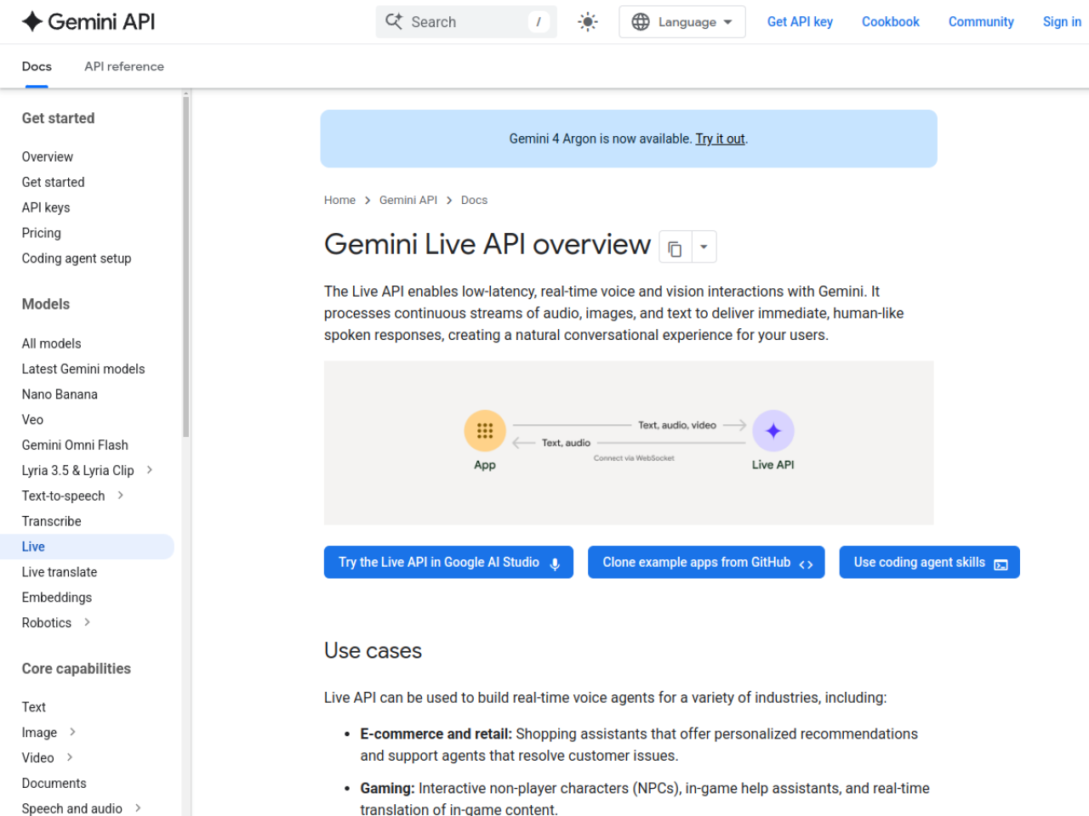Open the Cookbook link
1089x816 pixels.
pyautogui.click(x=891, y=22)
